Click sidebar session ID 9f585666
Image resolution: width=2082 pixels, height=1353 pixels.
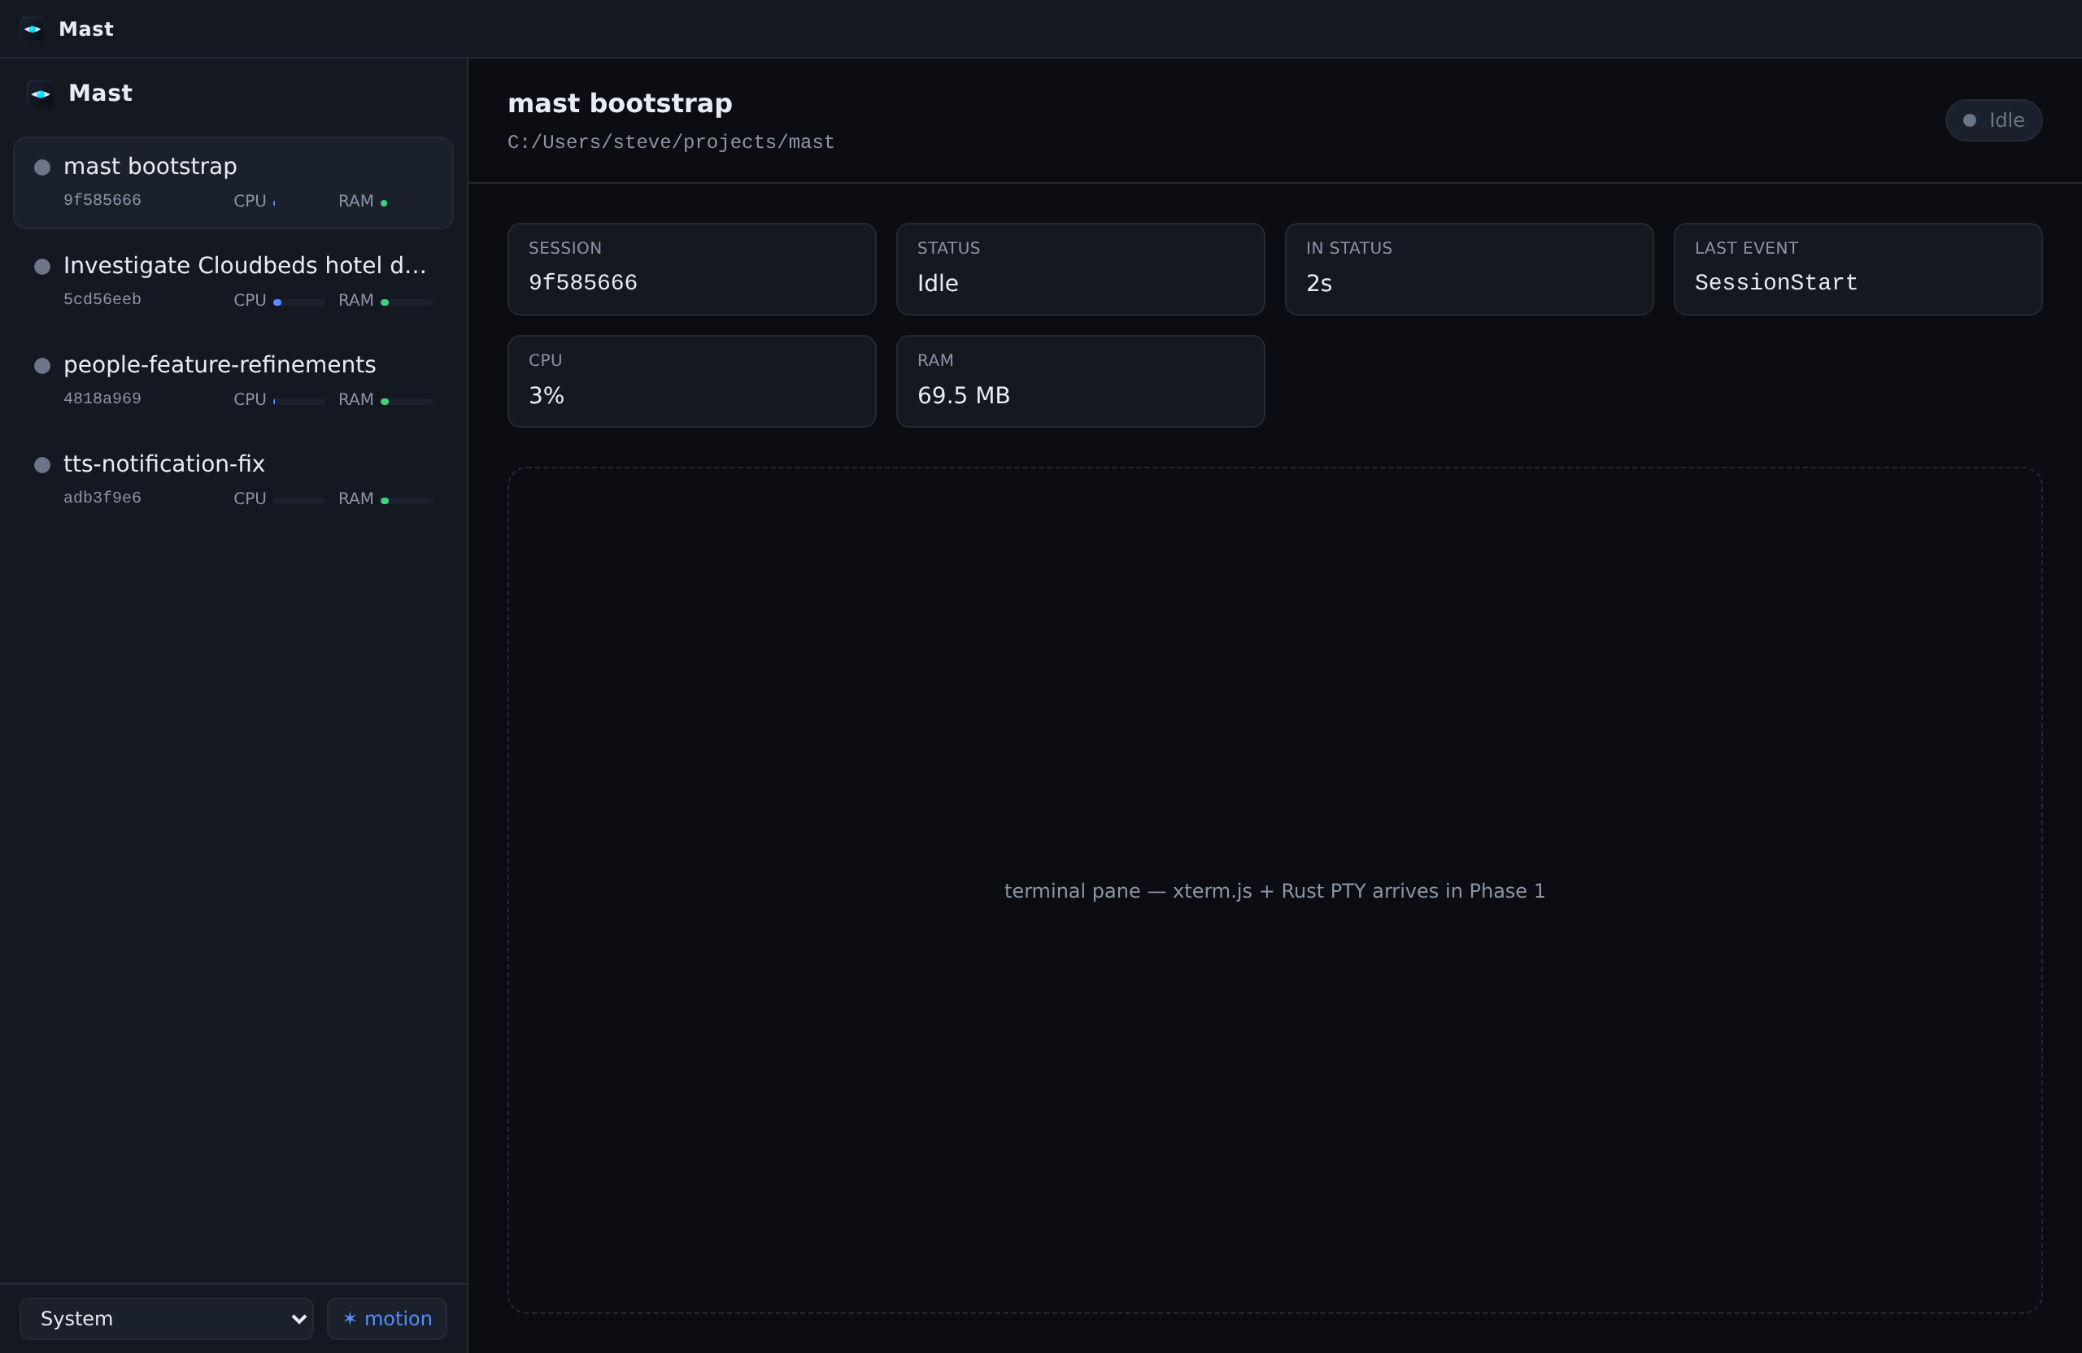coord(102,200)
